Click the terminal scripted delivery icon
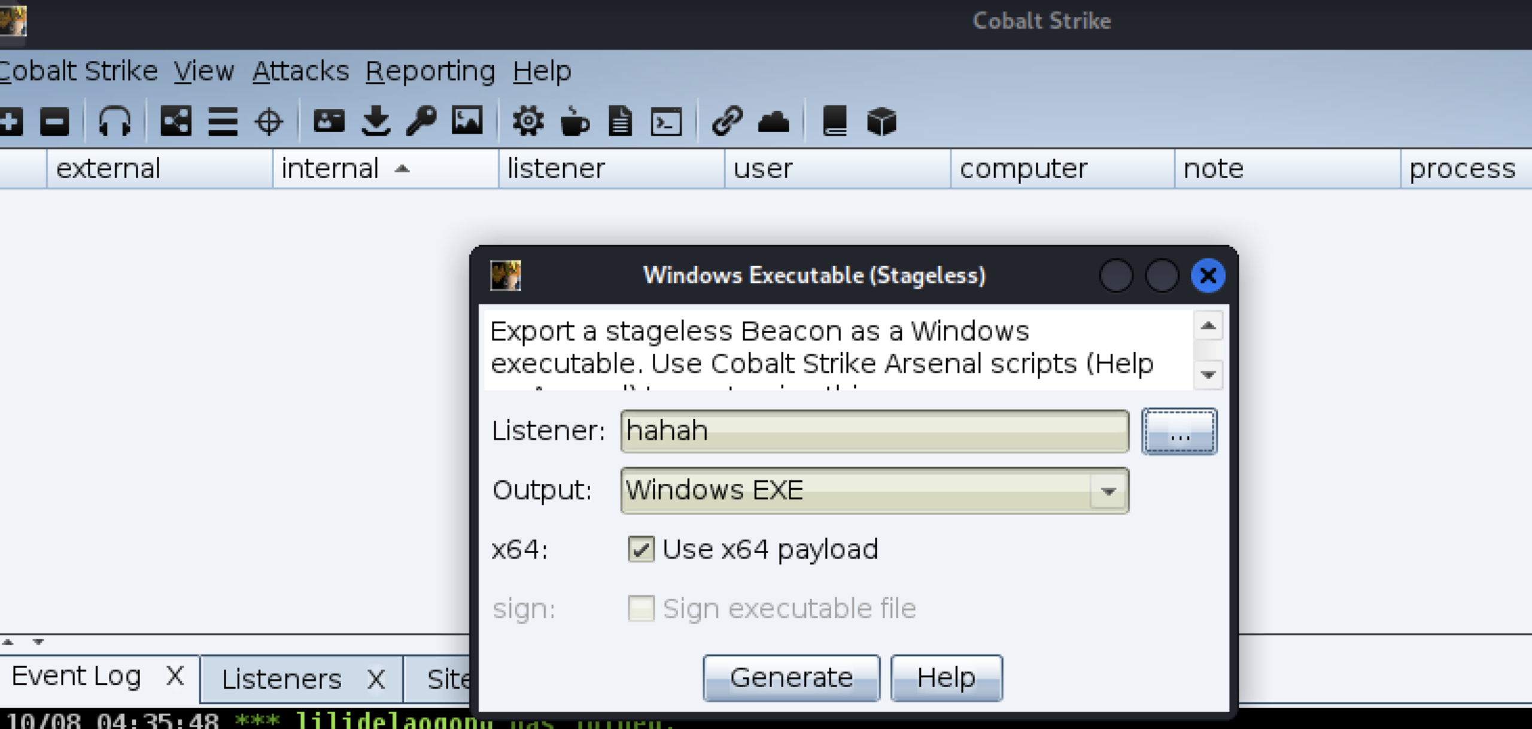Image resolution: width=1532 pixels, height=729 pixels. coord(667,122)
